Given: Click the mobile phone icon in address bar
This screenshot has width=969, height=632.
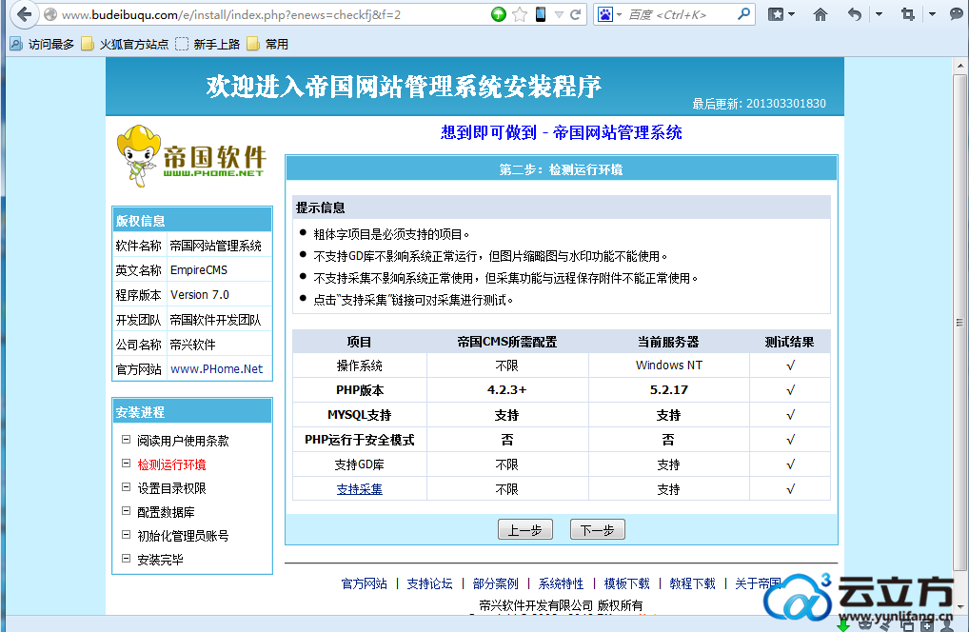Looking at the screenshot, I should 541,14.
